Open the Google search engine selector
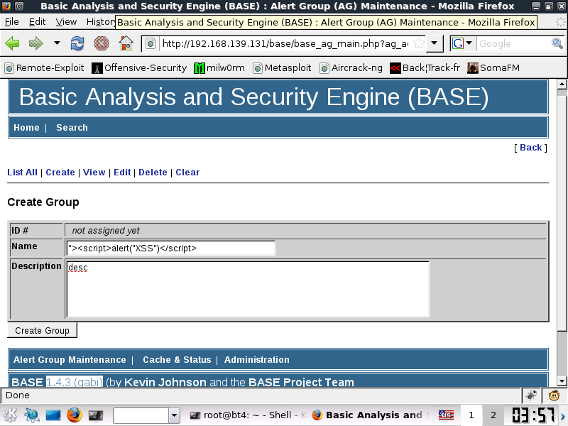The width and height of the screenshot is (568, 426). [x=462, y=44]
